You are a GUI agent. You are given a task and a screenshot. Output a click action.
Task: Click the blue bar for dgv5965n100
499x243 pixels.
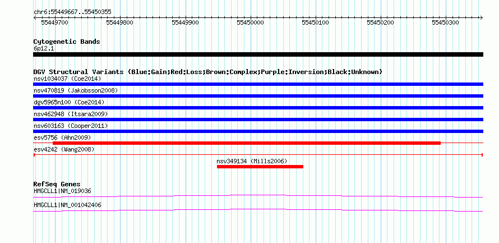click(258, 108)
